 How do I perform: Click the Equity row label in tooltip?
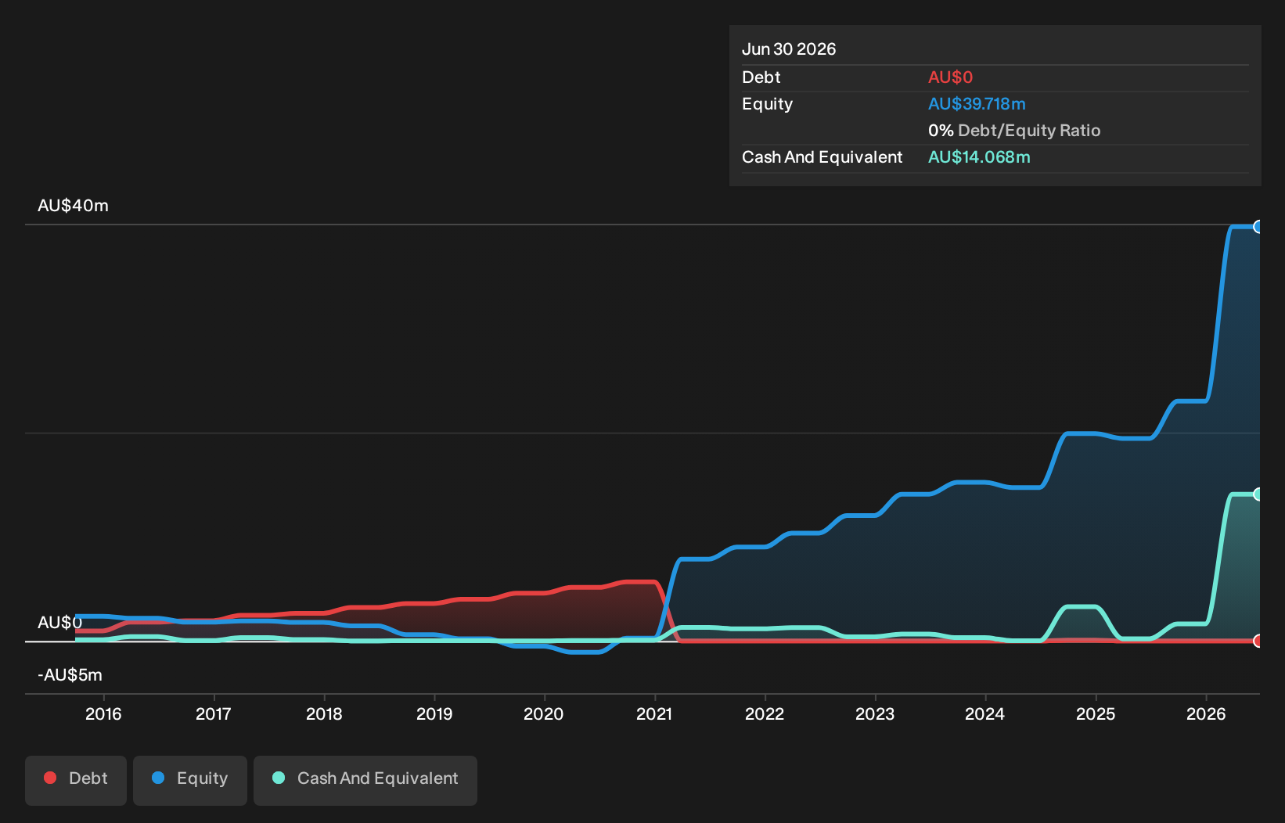(x=767, y=104)
